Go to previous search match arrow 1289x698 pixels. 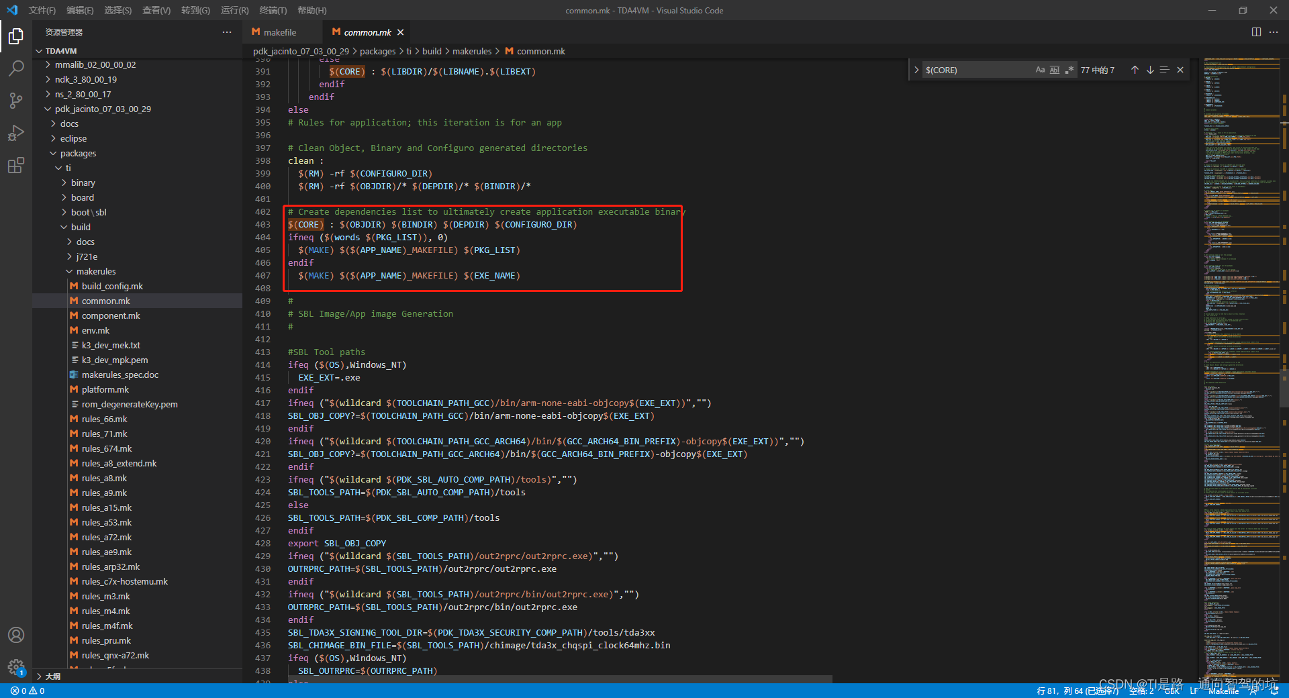[1135, 70]
